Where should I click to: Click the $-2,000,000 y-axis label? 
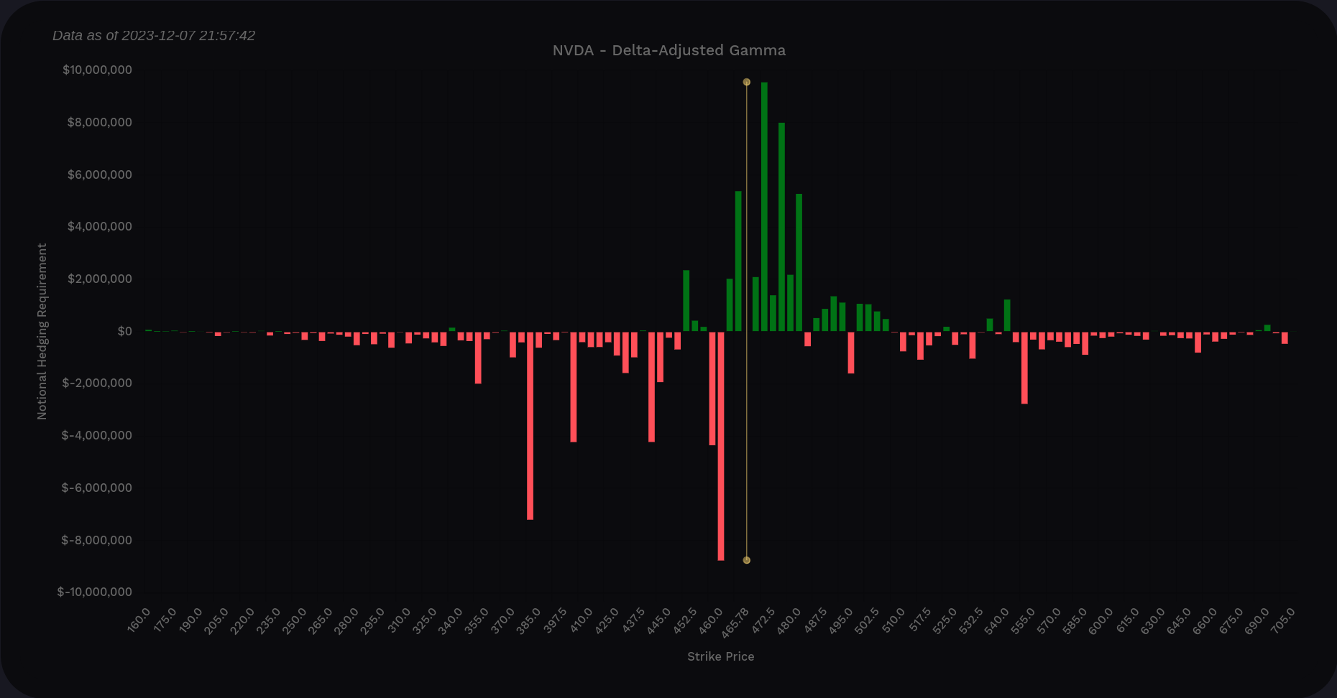(x=97, y=383)
